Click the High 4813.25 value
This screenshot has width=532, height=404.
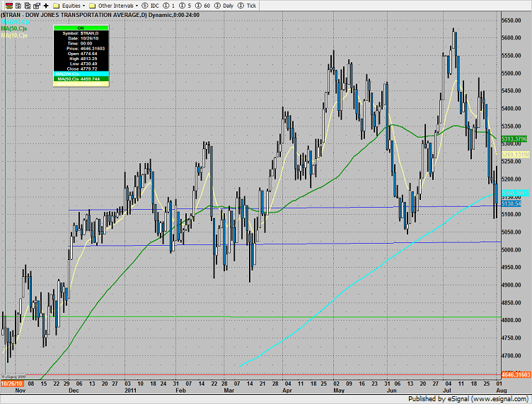tap(89, 59)
